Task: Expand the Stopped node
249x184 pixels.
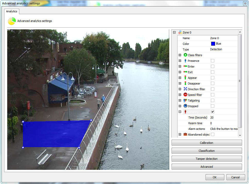Action: coord(180,106)
